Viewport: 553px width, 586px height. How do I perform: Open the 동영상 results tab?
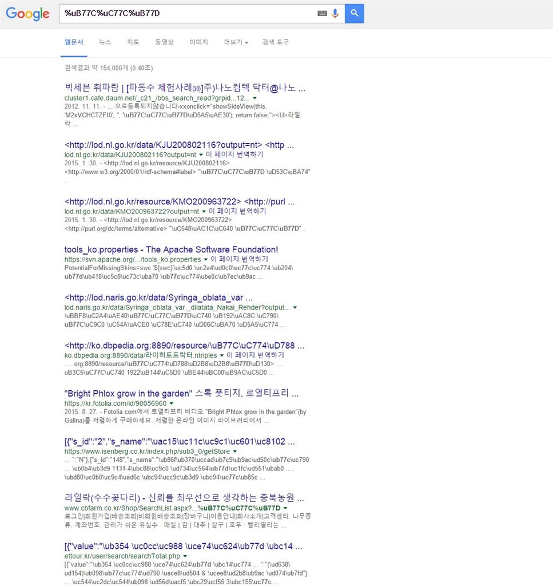pos(164,42)
